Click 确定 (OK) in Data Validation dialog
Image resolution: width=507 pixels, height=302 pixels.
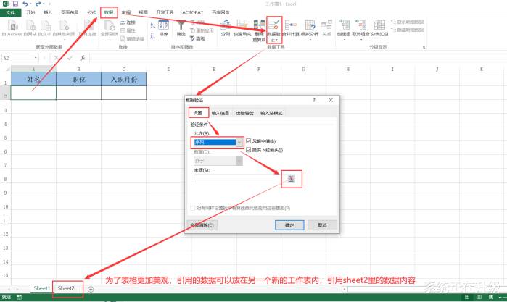point(289,225)
